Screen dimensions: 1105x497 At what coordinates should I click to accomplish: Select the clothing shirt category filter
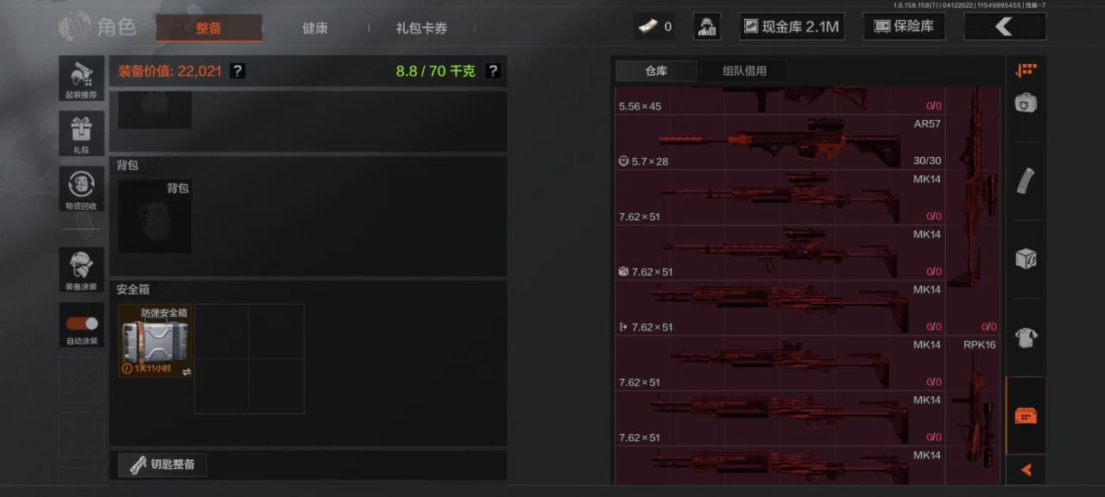[1026, 337]
